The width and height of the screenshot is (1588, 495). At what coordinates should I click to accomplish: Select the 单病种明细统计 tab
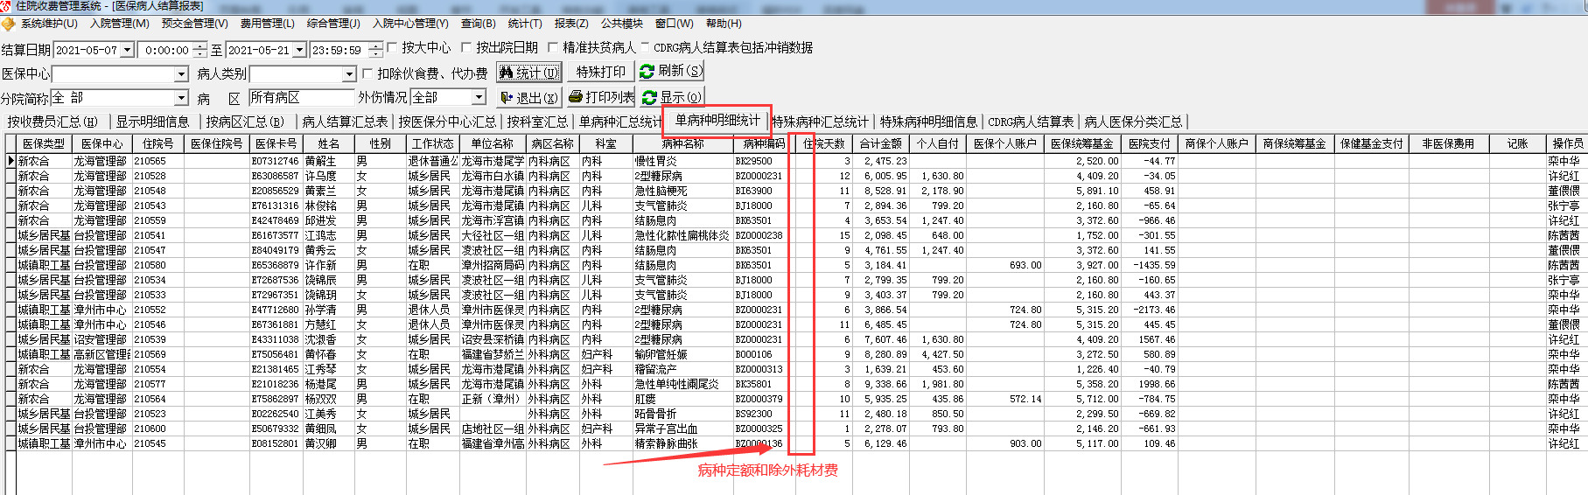coord(717,120)
